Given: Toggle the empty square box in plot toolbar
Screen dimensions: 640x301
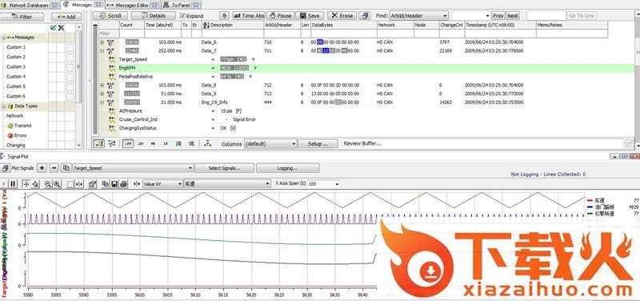Looking at the screenshot, I should point(70,184).
